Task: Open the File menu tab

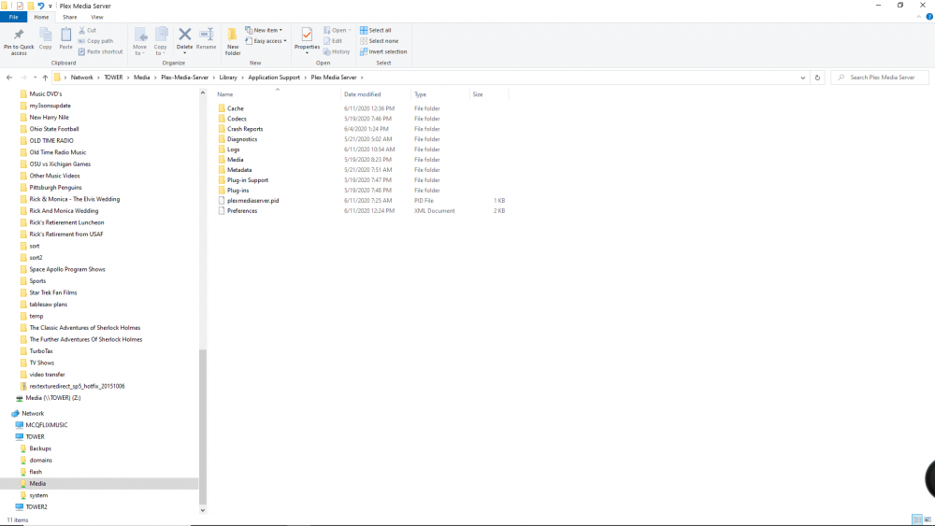Action: pyautogui.click(x=13, y=17)
